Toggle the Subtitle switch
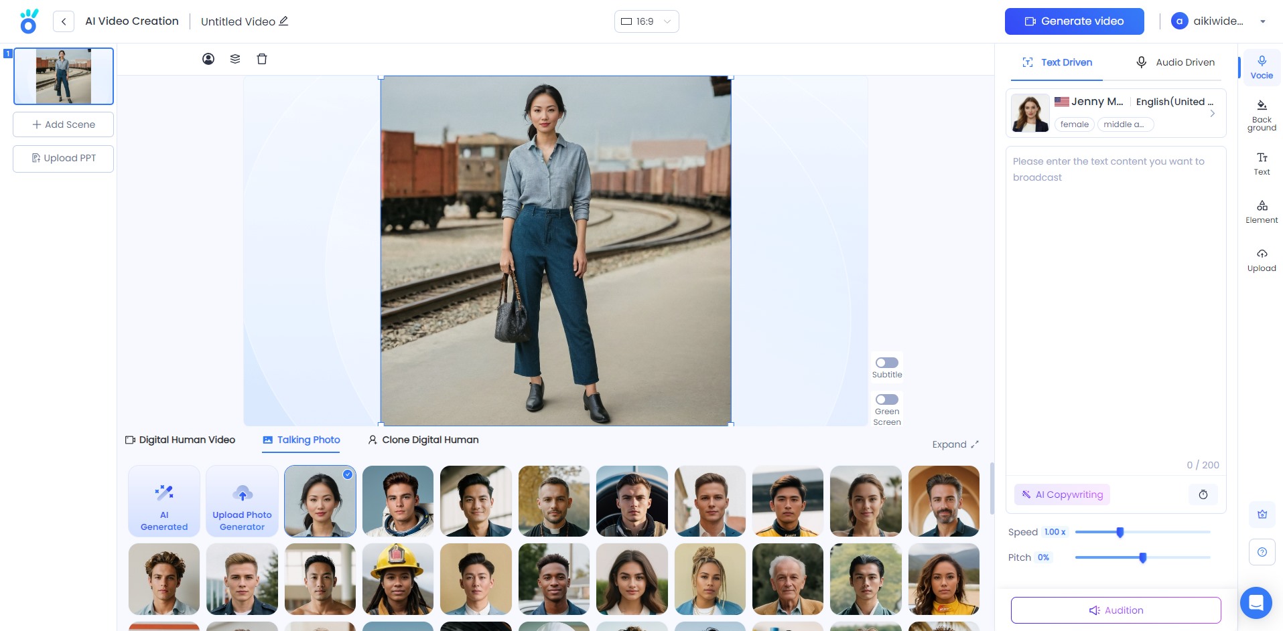The height and width of the screenshot is (631, 1283). coord(887,363)
